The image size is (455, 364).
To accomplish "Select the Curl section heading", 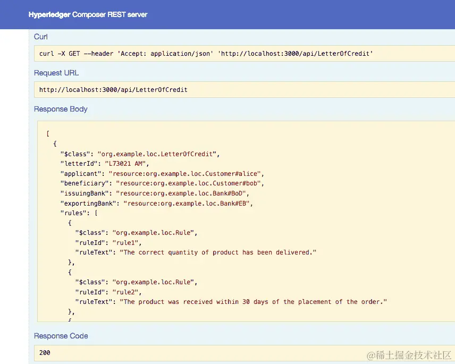I will (40, 37).
